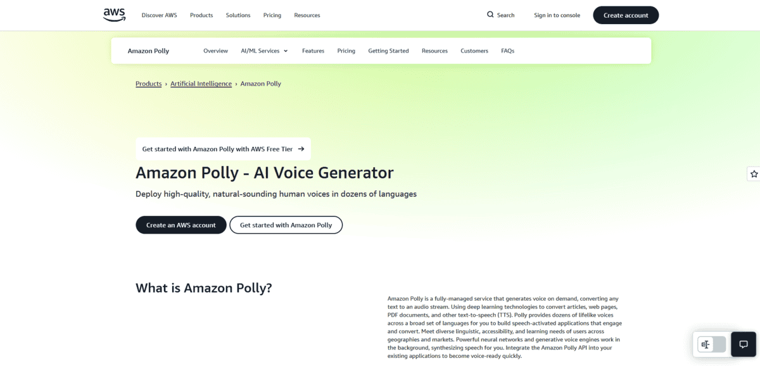
Task: Follow the Artificial Intelligence breadcrumb link
Action: click(x=201, y=83)
